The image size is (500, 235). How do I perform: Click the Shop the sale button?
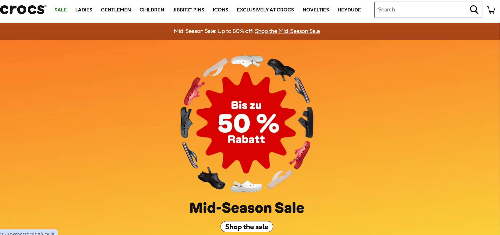(x=247, y=227)
